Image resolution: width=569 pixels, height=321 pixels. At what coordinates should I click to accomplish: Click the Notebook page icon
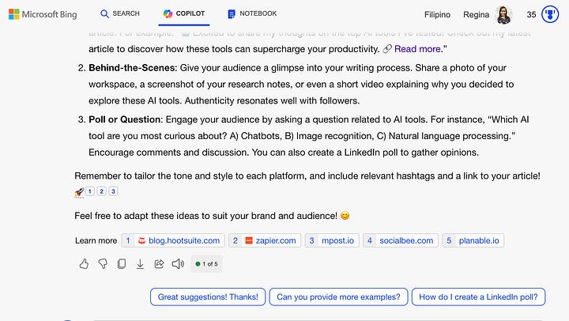coord(231,13)
